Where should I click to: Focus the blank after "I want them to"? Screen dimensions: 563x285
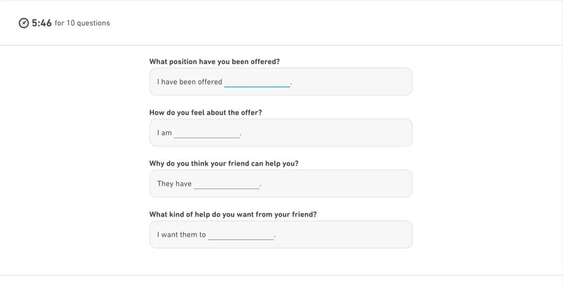point(241,235)
